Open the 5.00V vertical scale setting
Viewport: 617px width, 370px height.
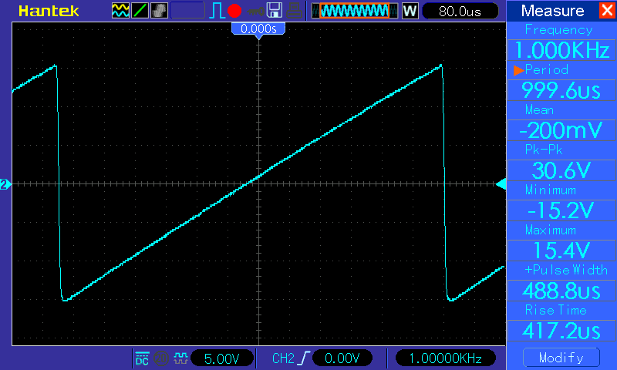pos(222,358)
